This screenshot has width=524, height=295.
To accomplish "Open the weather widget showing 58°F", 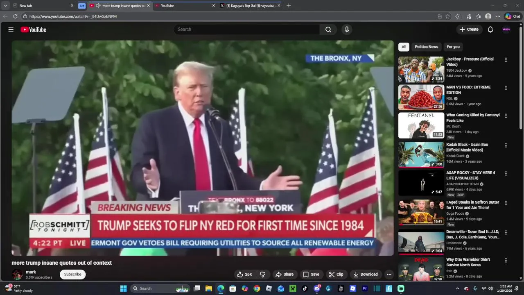I will [x=18, y=288].
